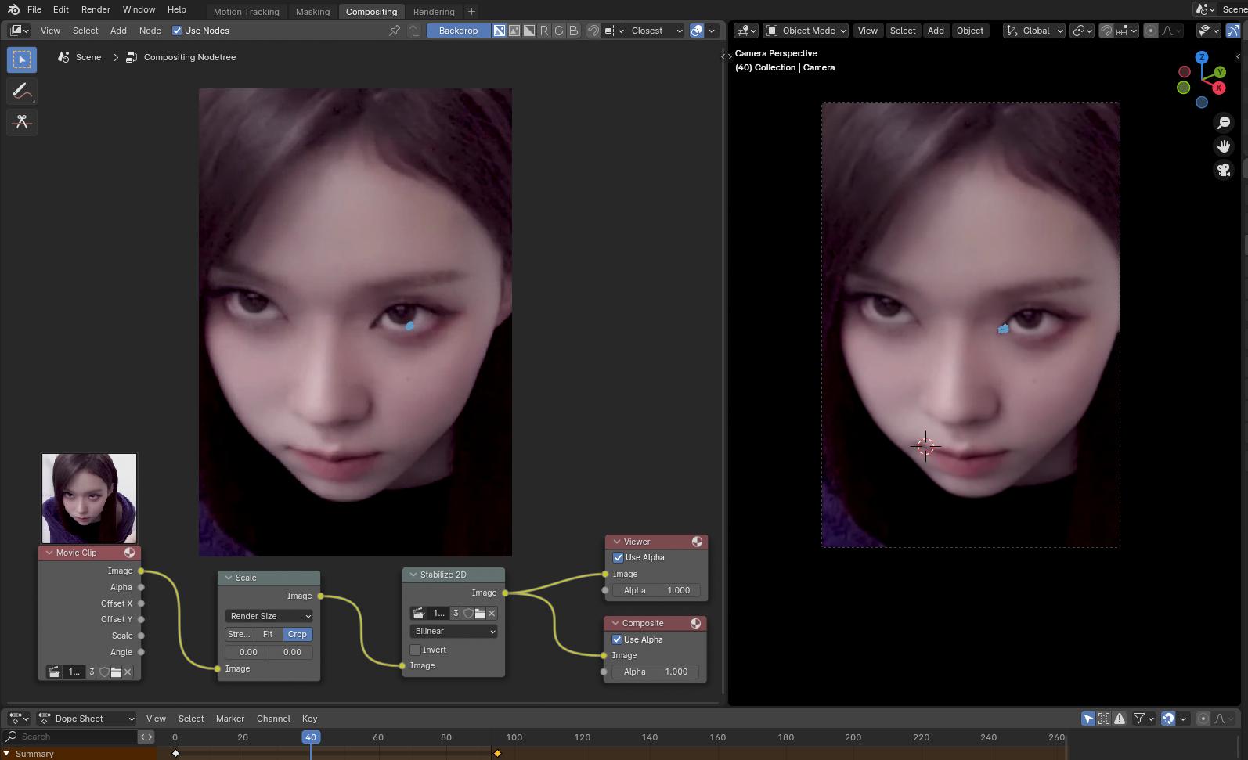Open the Closest snapping dropdown

click(655, 31)
